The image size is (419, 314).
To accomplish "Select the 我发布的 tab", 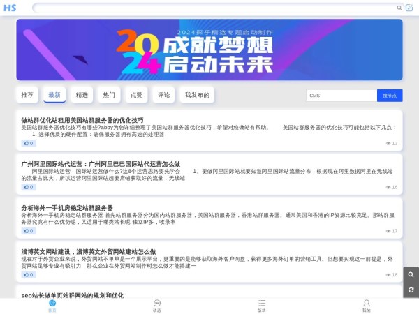I will coord(197,95).
